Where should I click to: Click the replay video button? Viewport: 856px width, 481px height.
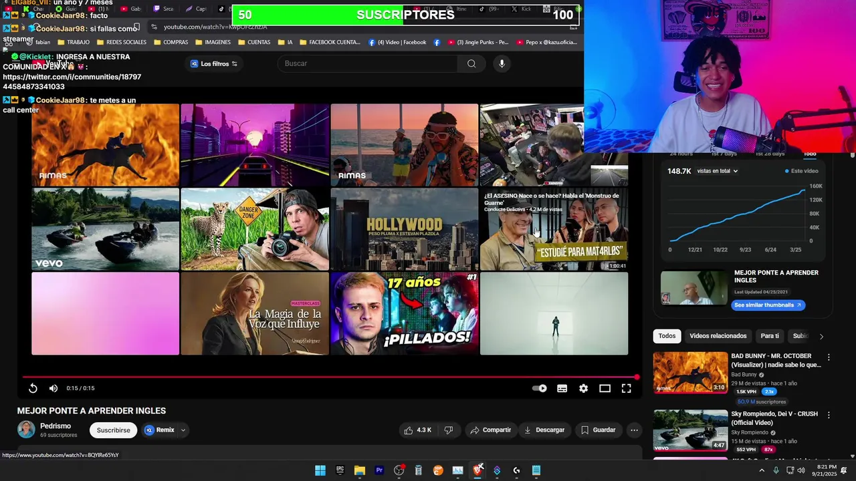(33, 388)
